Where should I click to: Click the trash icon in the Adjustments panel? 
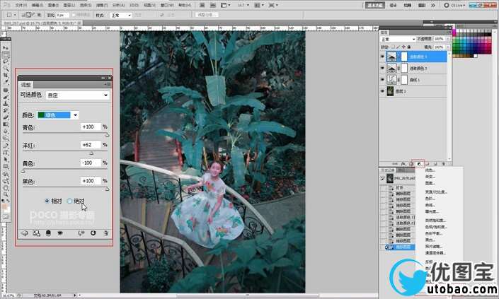tap(105, 233)
